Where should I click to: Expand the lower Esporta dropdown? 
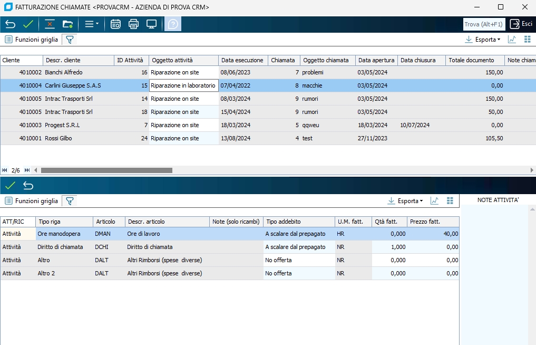pos(405,201)
